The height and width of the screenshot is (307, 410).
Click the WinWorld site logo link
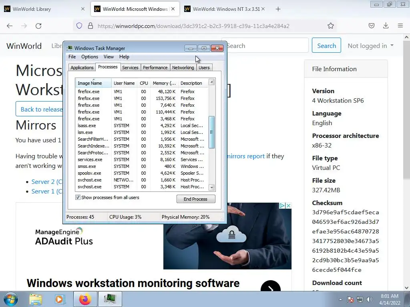click(24, 46)
